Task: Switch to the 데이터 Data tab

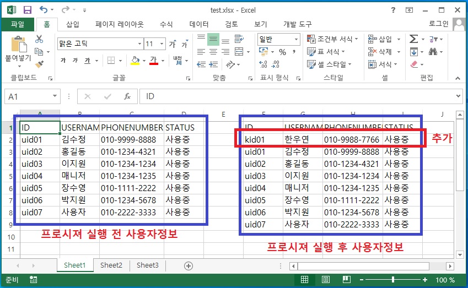Action: click(x=199, y=24)
